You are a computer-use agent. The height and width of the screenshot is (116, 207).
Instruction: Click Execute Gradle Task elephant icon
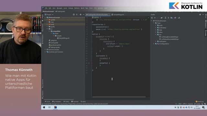point(162,18)
